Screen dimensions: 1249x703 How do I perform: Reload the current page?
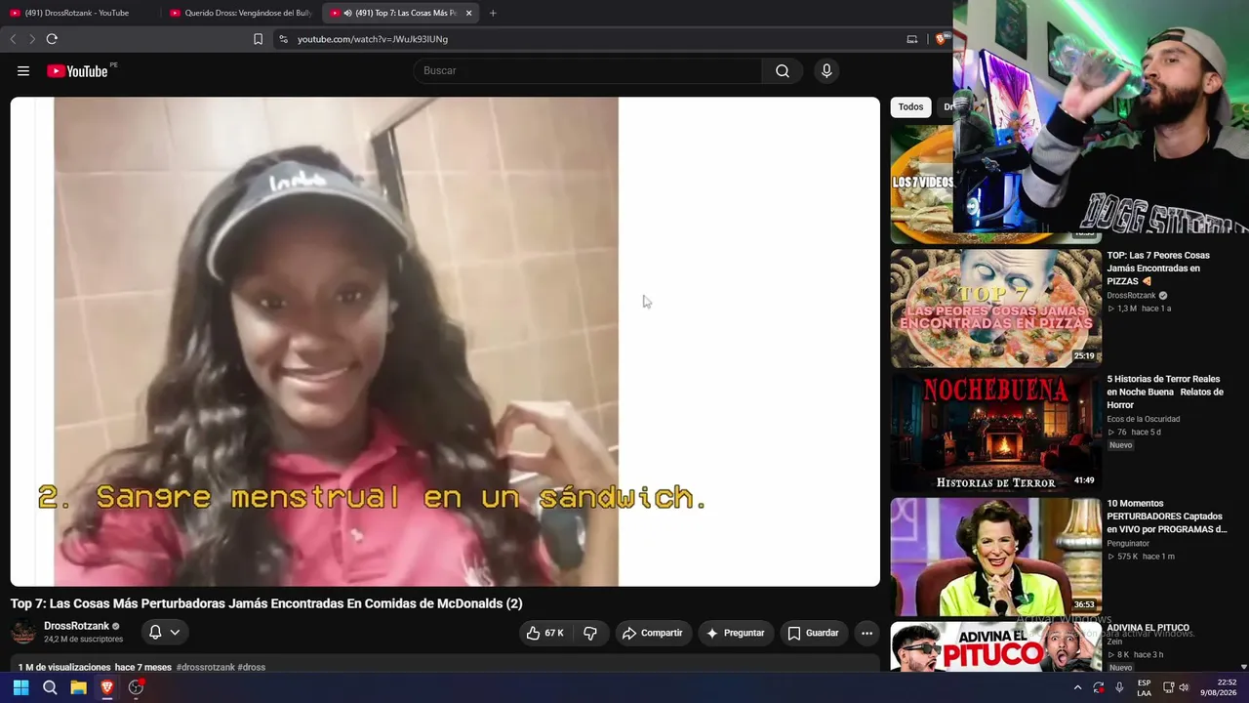52,39
